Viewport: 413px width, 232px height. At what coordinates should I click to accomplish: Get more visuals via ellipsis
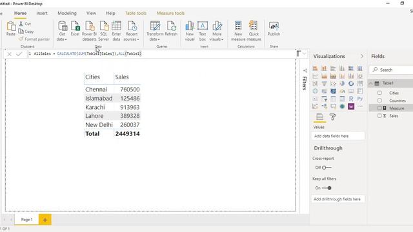pos(360,106)
